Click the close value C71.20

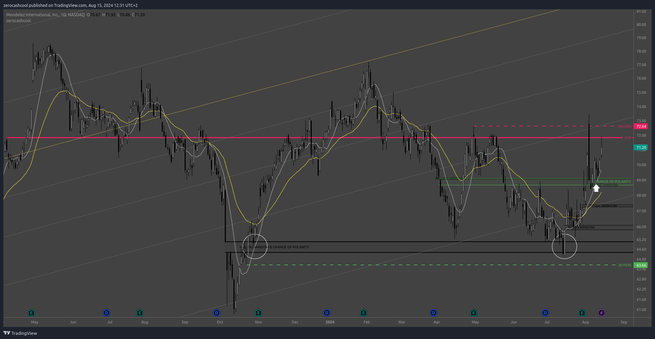coord(139,15)
